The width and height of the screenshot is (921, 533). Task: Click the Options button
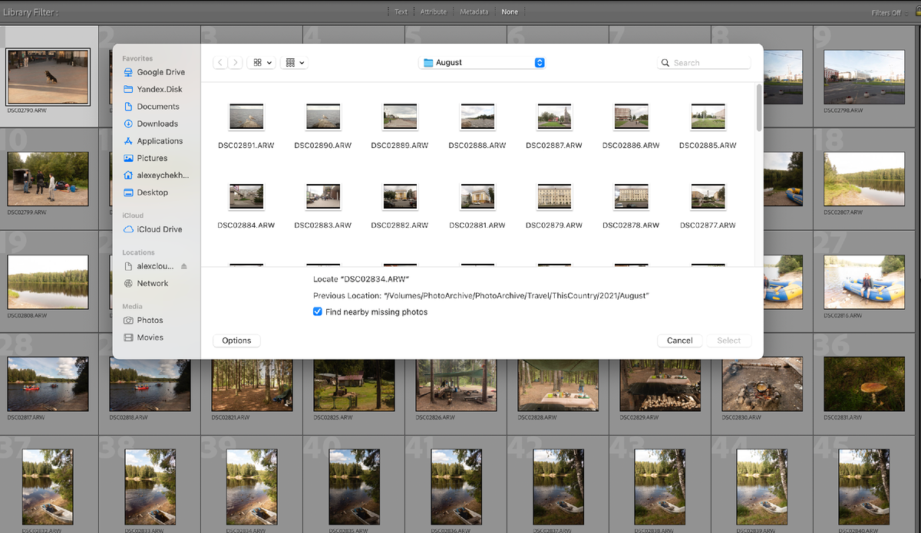236,341
